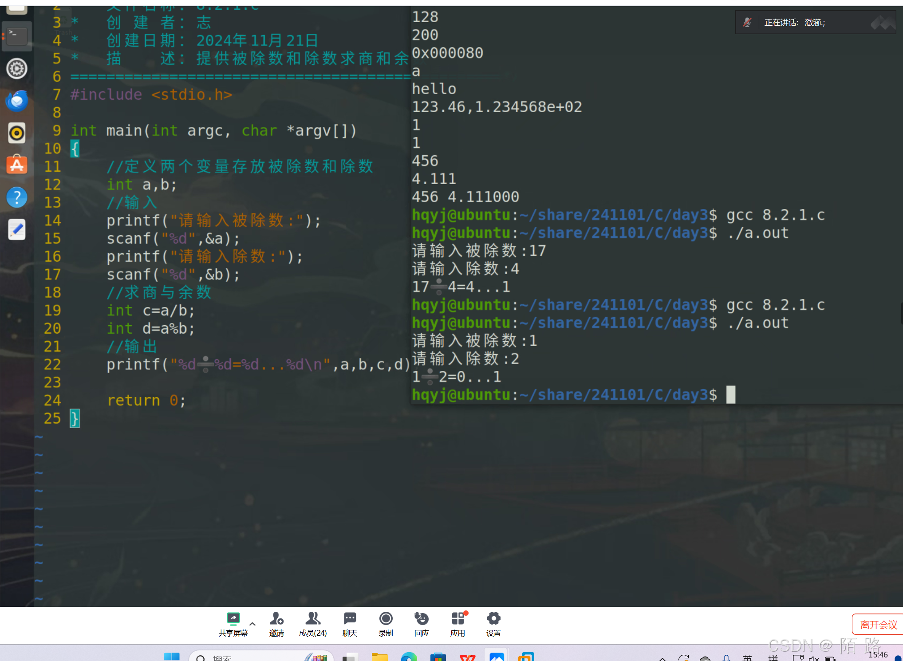Click the muted microphone speaker indicator

(748, 22)
